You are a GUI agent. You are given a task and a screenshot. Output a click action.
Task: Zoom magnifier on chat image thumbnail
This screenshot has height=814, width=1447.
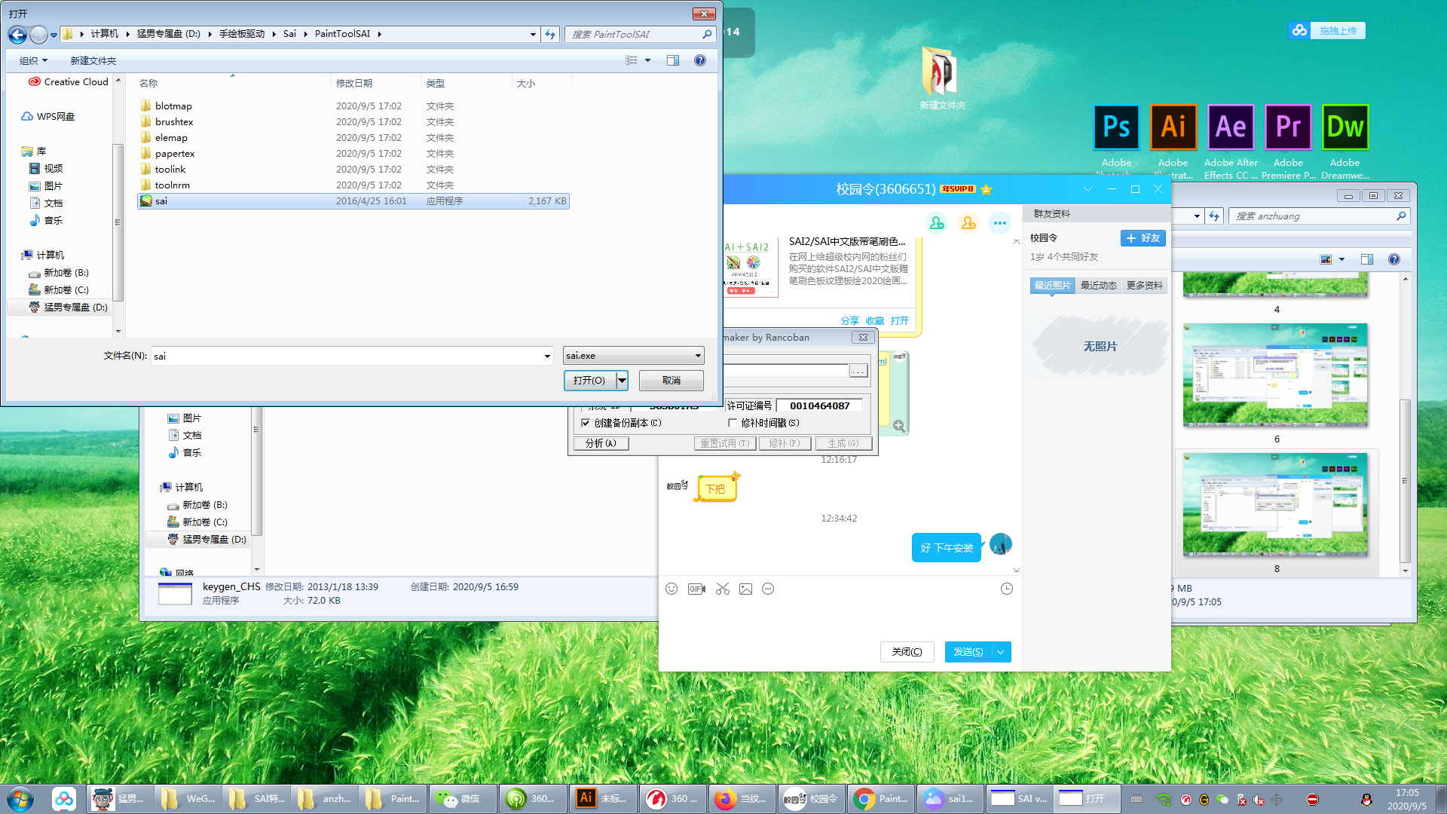pos(899,426)
